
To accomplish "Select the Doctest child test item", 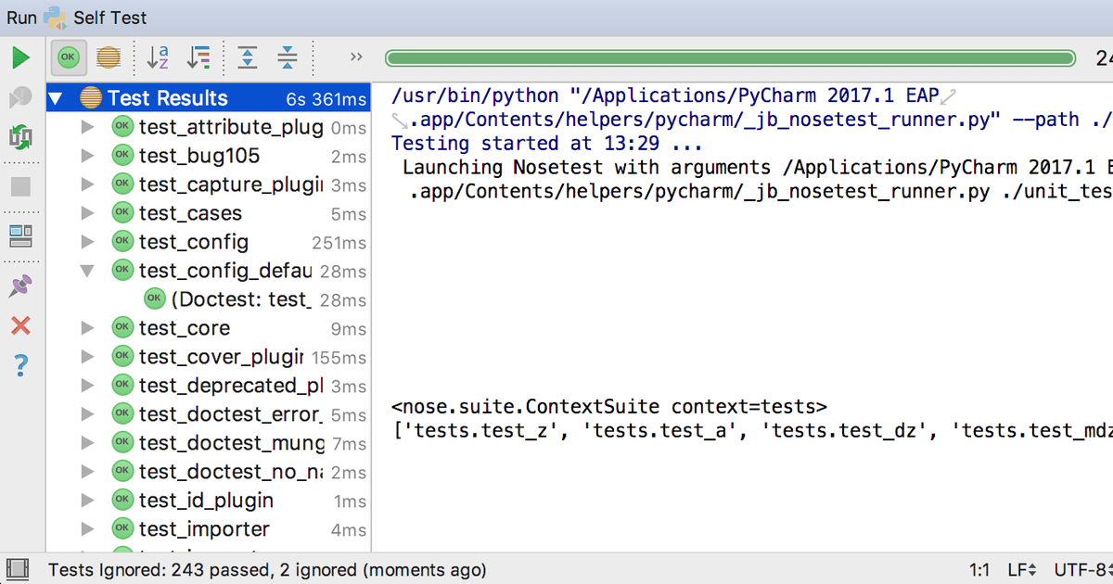I will [239, 299].
